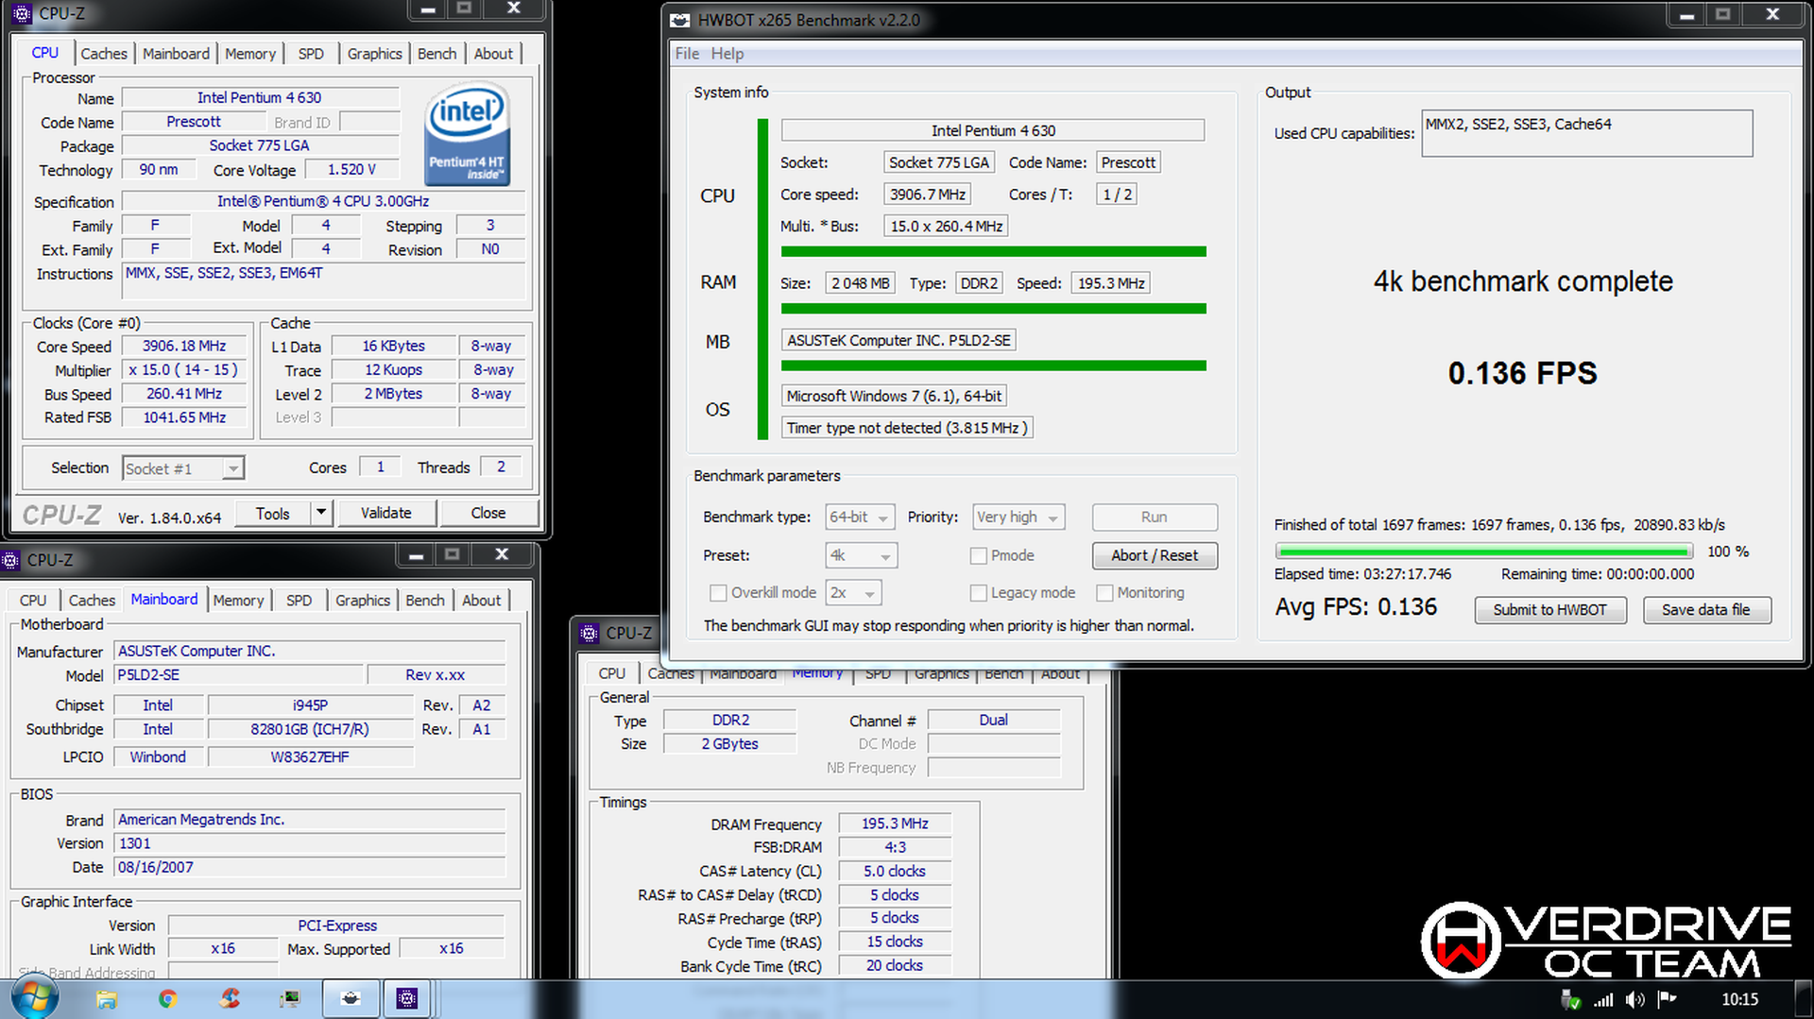This screenshot has width=1814, height=1019.
Task: Click the disabled Run button
Action: (x=1155, y=518)
